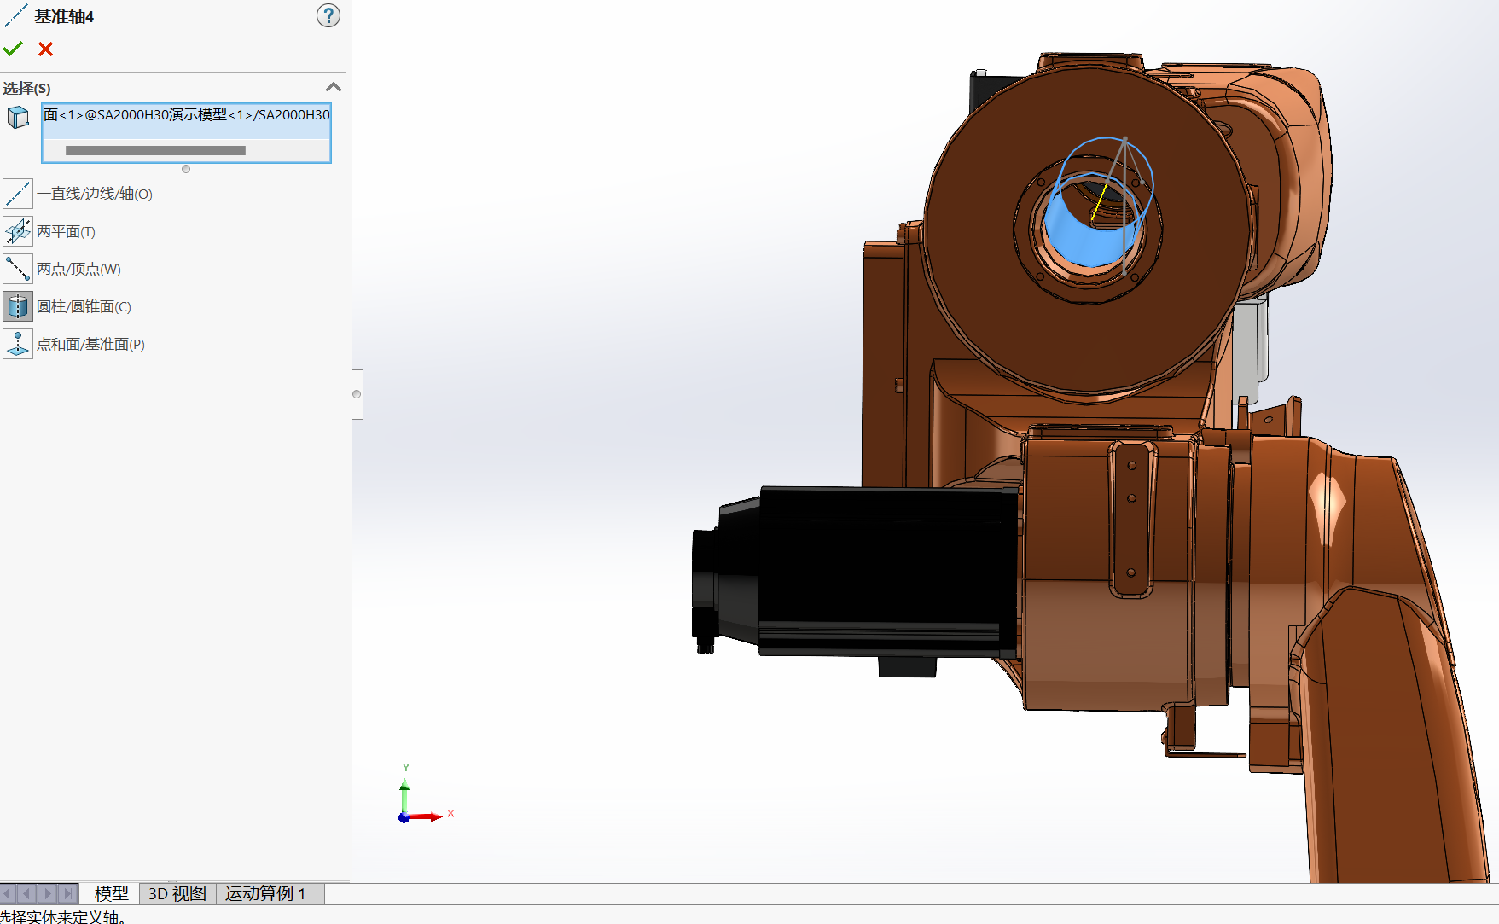Switch to the 模型 tab
Viewport: 1499px width, 924px height.
(x=111, y=893)
